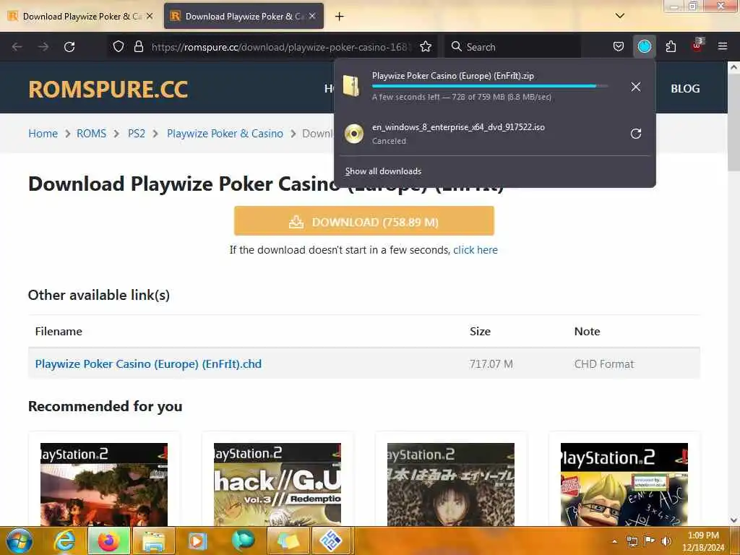List all tabs with the chevron
The height and width of the screenshot is (555, 740).
point(619,16)
